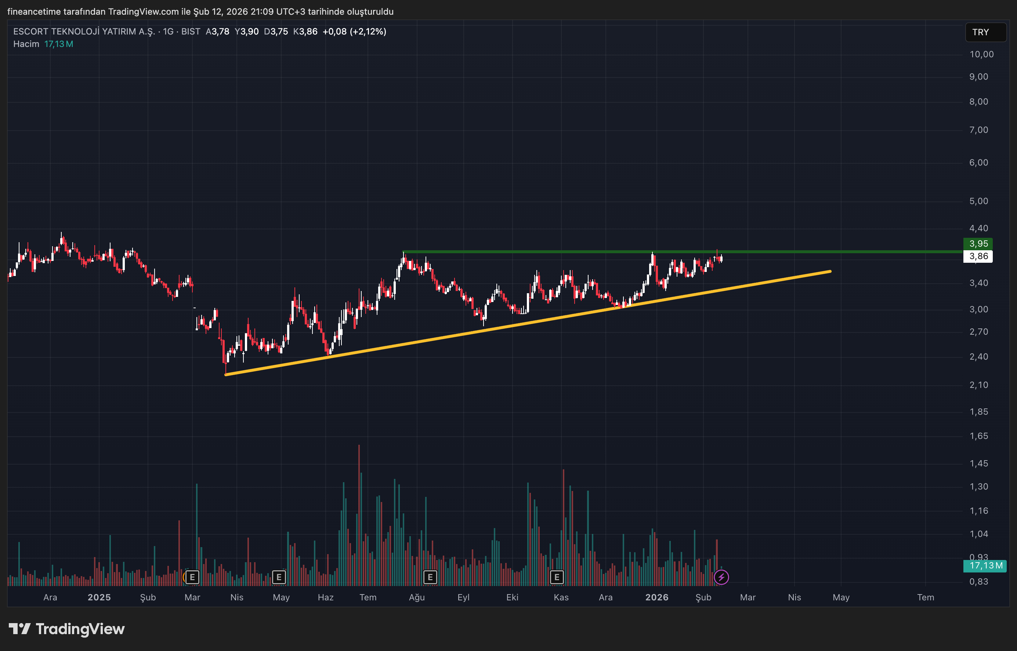Click the white 3,86 last price label
The width and height of the screenshot is (1017, 651).
[978, 256]
